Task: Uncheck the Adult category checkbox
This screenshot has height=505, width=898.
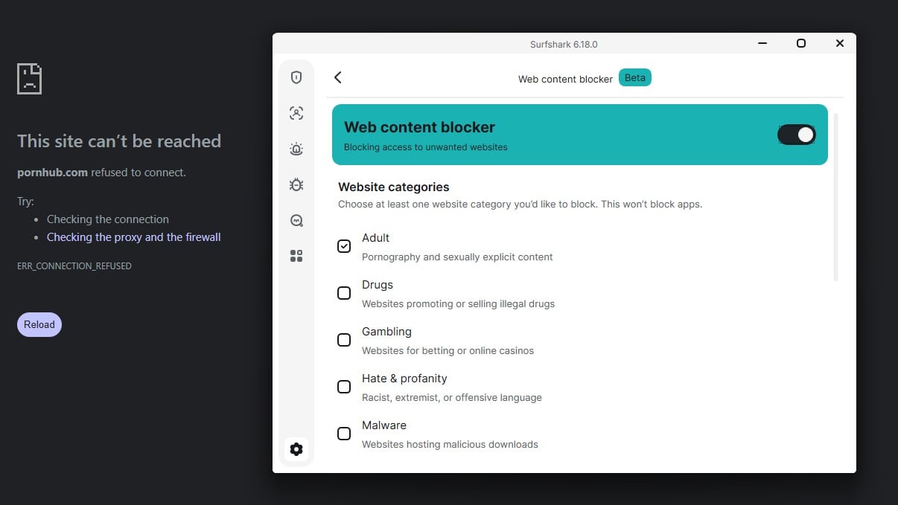Action: (x=344, y=246)
